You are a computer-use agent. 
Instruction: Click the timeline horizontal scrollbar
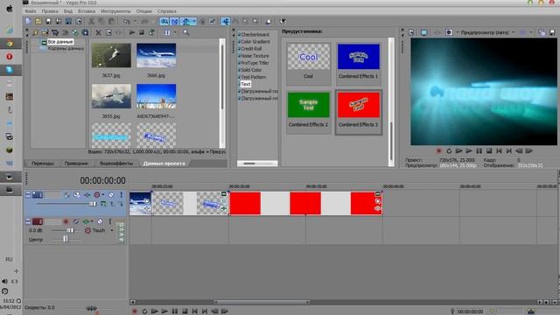click(262, 302)
